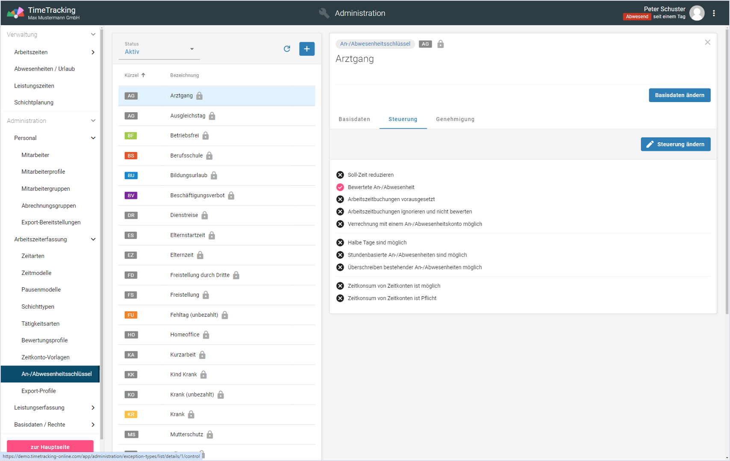
Task: Toggle the Bewertete An-/Abwesenheit indicator
Action: [340, 187]
